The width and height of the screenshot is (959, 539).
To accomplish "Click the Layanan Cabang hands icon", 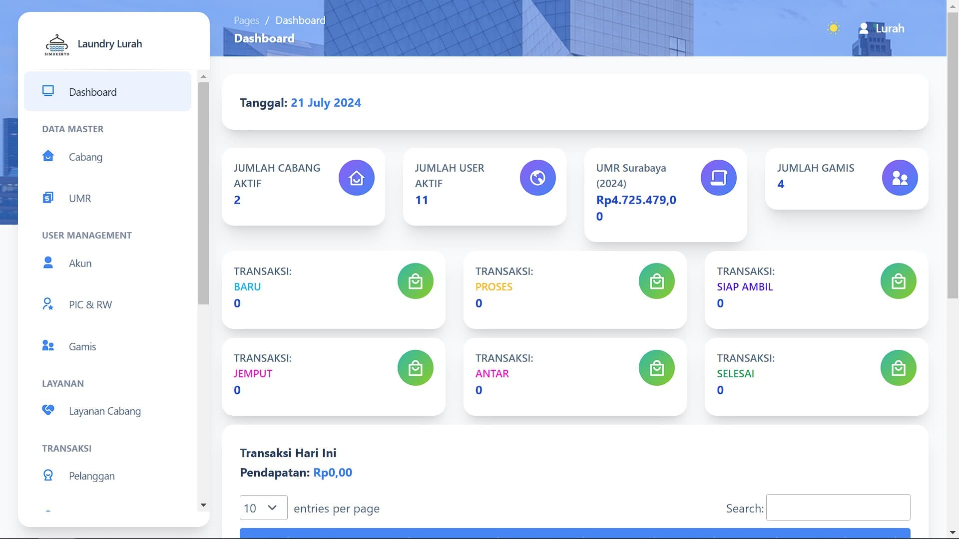I will point(48,410).
